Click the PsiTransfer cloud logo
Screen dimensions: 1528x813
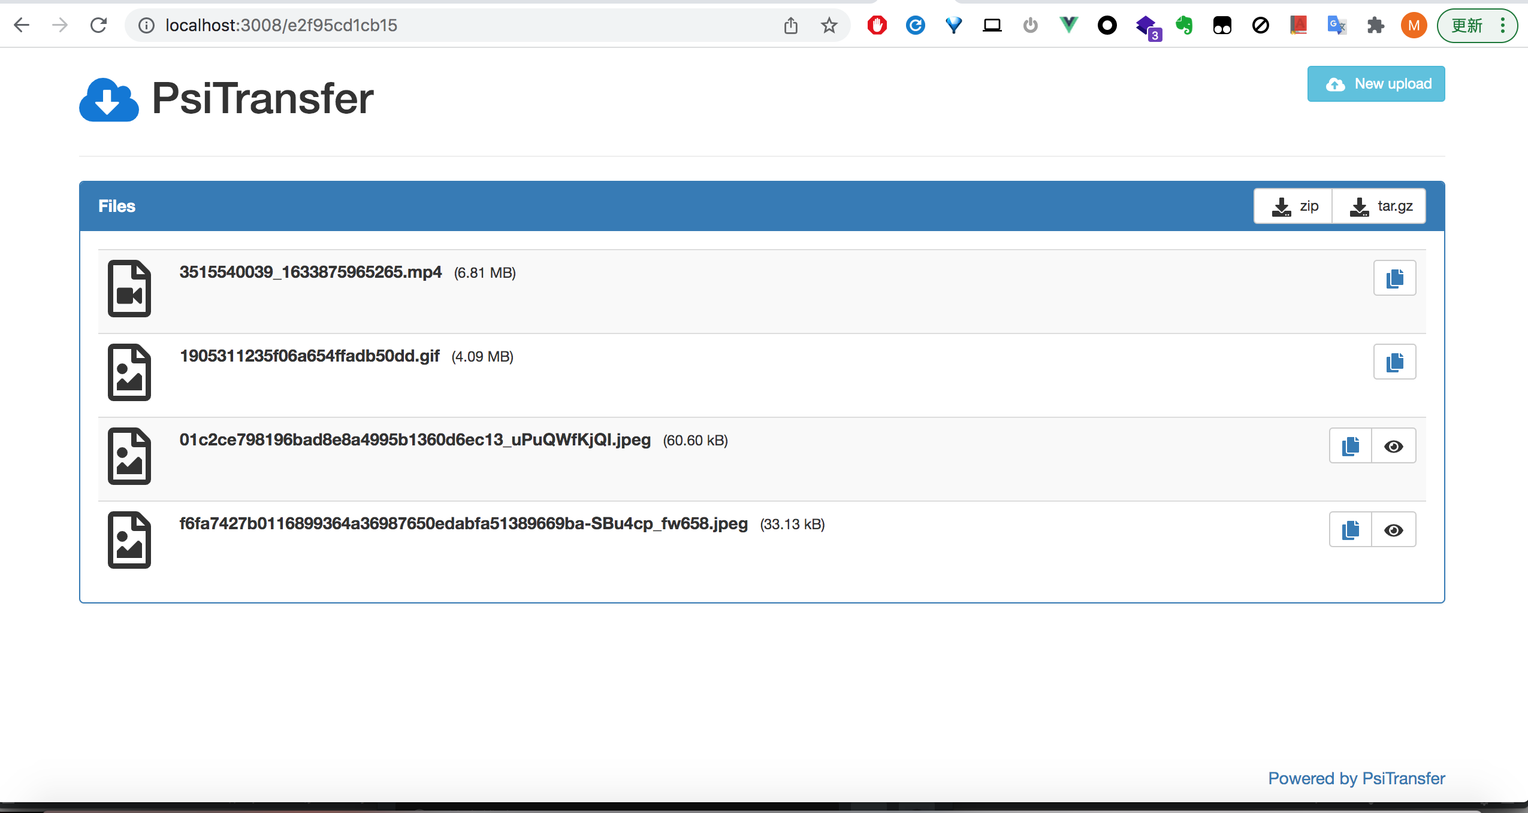(x=109, y=99)
